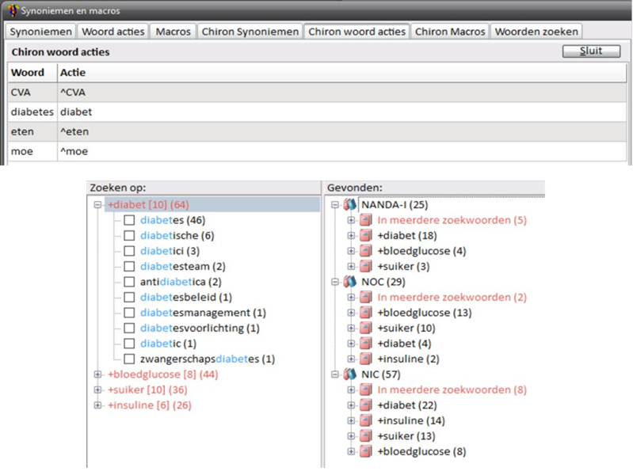The height and width of the screenshot is (475, 633).
Task: Click red book icon beside +suiker (10)
Action: click(x=365, y=328)
